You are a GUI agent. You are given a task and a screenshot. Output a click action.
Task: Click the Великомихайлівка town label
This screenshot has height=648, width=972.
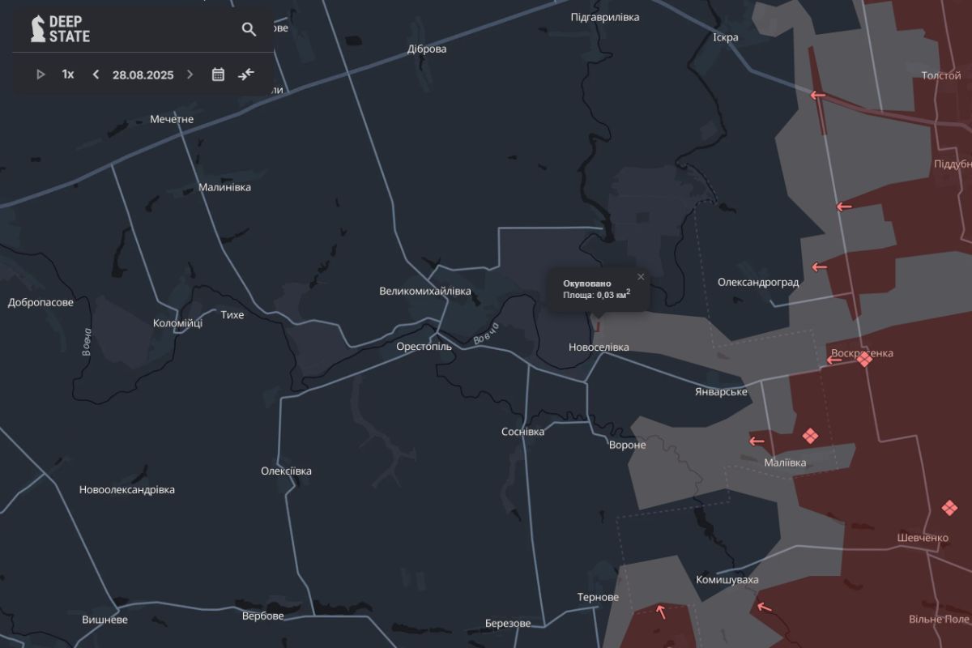coord(424,292)
